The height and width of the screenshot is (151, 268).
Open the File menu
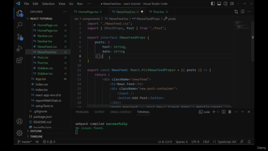tap(26, 4)
